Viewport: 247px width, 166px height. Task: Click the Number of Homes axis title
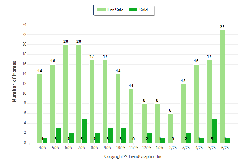[14, 81]
